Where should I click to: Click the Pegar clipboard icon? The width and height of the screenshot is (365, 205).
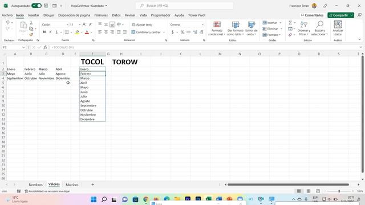pos(23,25)
